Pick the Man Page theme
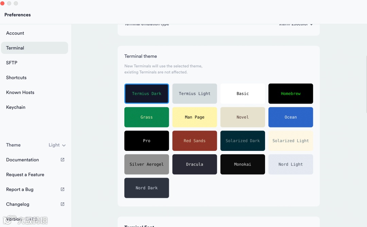 pos(194,117)
